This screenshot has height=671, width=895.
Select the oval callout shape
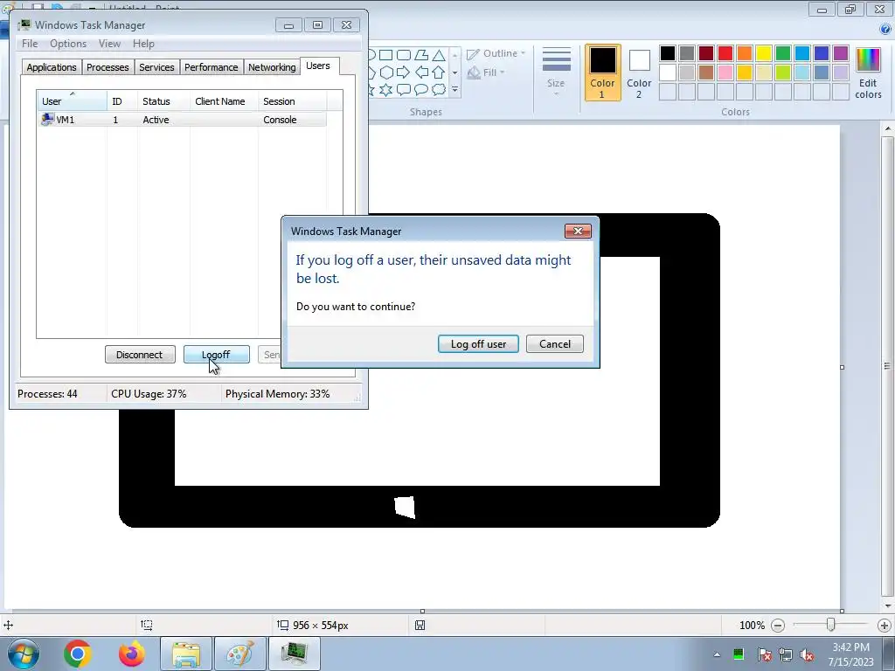[x=421, y=90]
